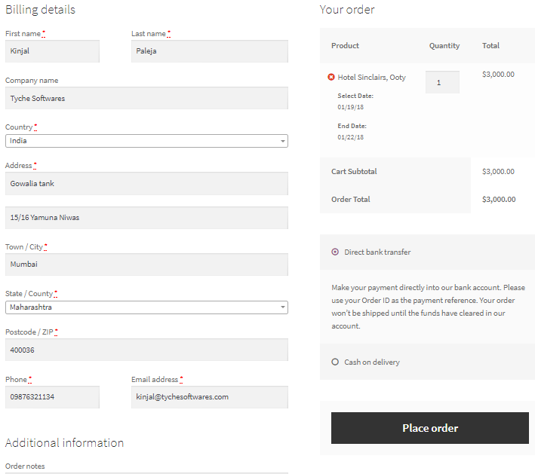The height and width of the screenshot is (474, 535).
Task: Click the First name field
Action: point(52,51)
